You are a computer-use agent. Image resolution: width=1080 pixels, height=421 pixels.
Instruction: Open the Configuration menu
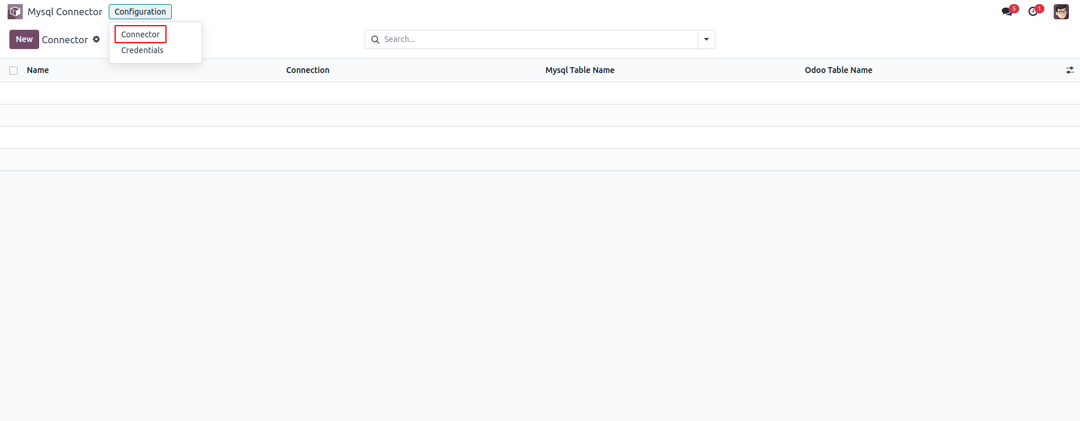pyautogui.click(x=140, y=12)
